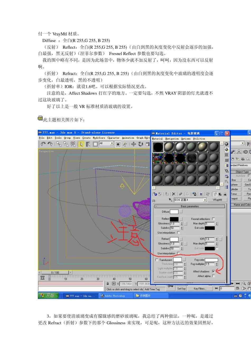Viewport: 251px width, 356px height.
Task: Open the Modifiers menu
Action: tap(99, 138)
